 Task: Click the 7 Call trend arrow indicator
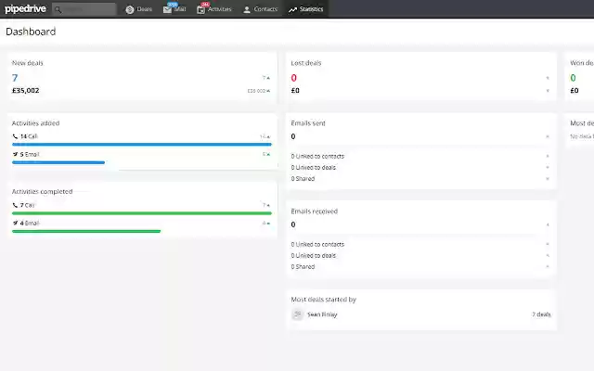(x=266, y=205)
